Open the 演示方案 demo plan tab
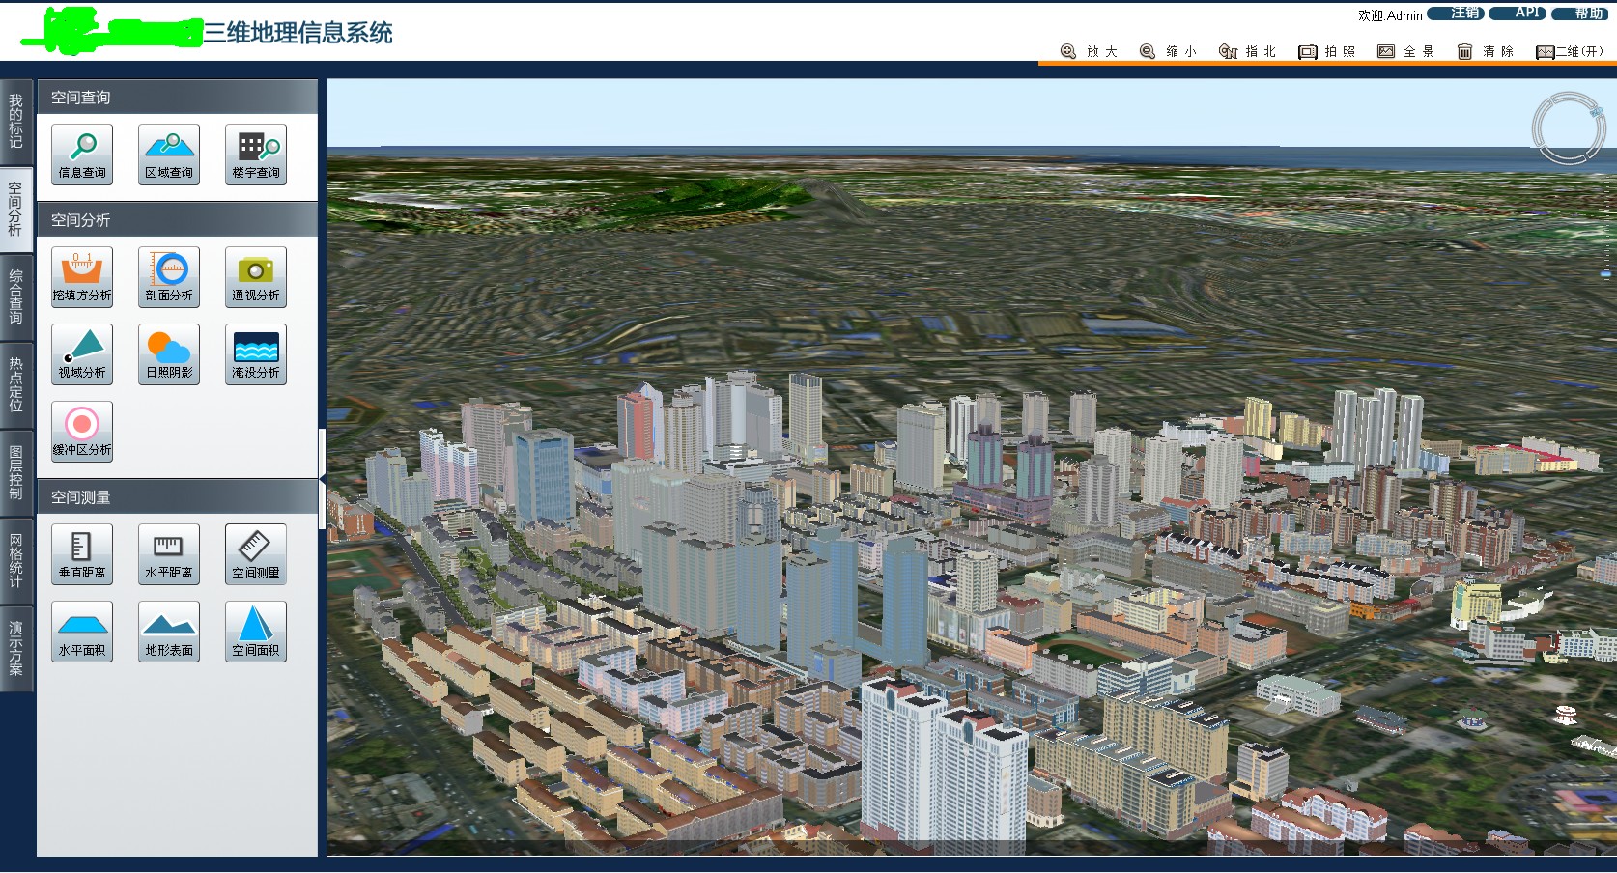Viewport: 1617px width, 873px height. point(15,642)
